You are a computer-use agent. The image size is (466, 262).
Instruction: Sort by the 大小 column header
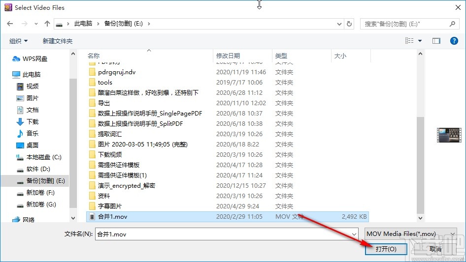[x=340, y=56]
